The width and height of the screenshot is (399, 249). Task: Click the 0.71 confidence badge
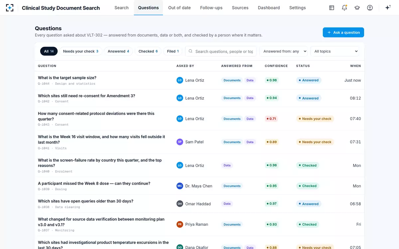pyautogui.click(x=271, y=119)
